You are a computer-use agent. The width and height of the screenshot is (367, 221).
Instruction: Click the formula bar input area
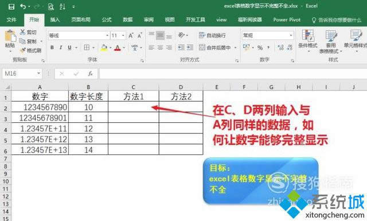(x=233, y=74)
